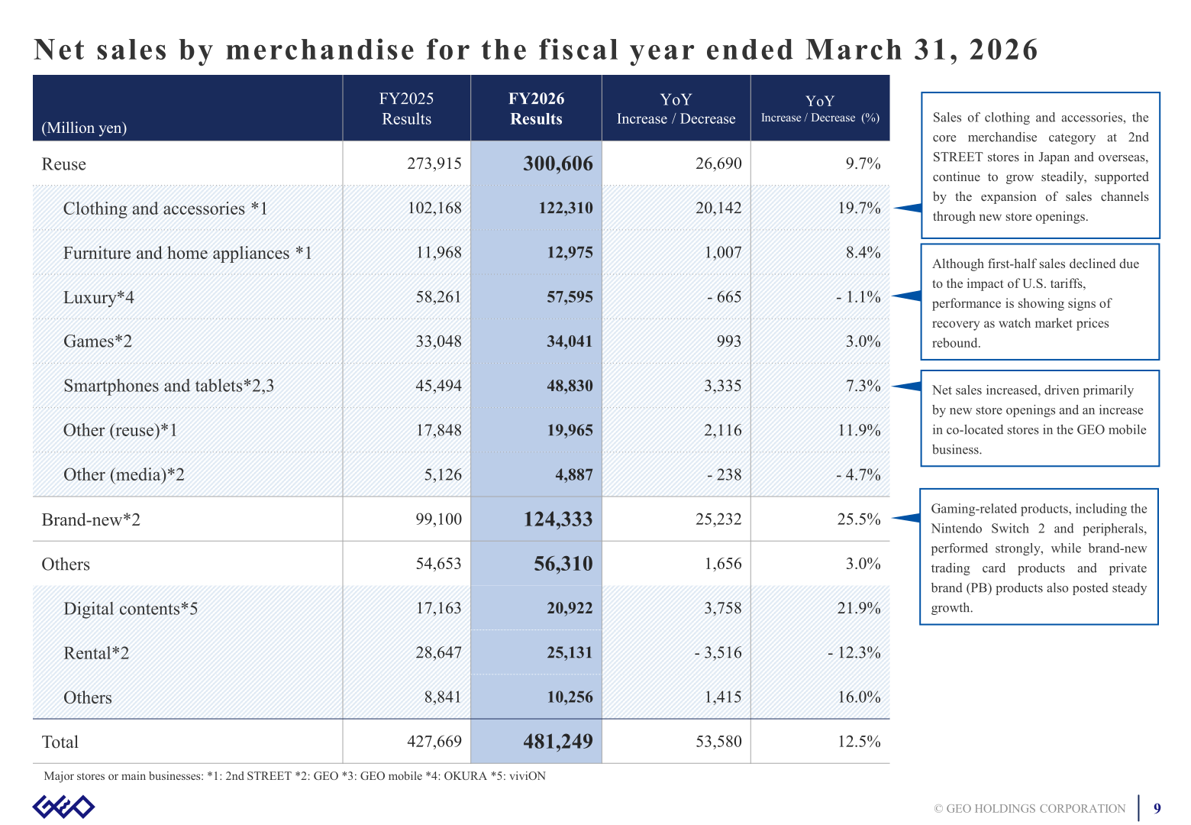
Task: Click the Nintendo Switch 2 commentary box
Action: point(1039,557)
